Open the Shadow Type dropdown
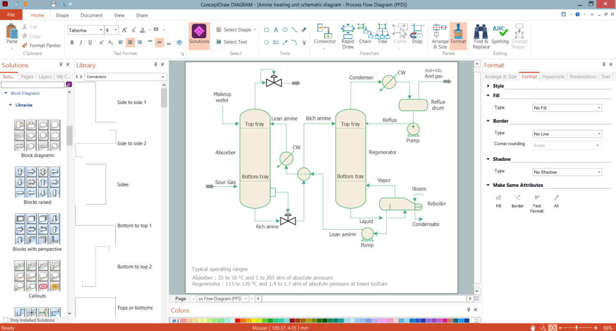The image size is (616, 331). pos(567,172)
